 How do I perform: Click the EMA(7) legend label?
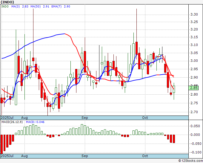(56, 7)
